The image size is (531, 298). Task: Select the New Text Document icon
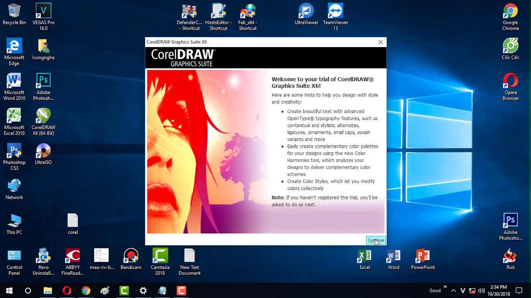(x=190, y=262)
